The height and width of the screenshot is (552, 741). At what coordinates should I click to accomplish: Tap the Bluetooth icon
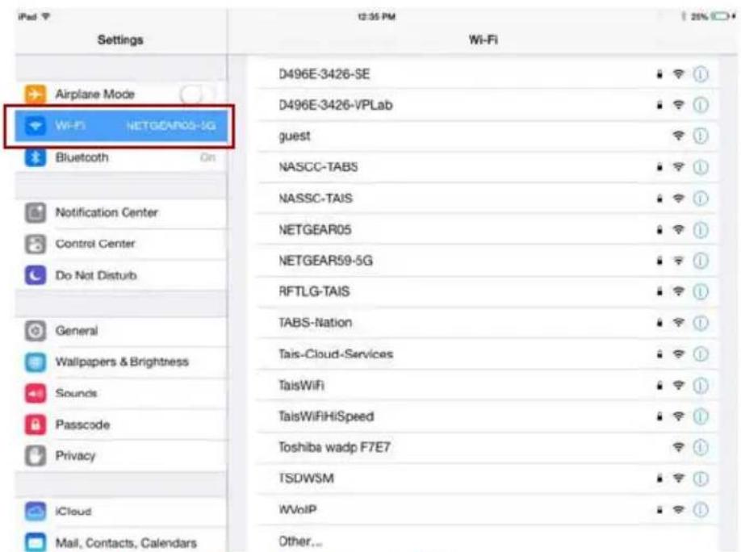pyautogui.click(x=36, y=157)
